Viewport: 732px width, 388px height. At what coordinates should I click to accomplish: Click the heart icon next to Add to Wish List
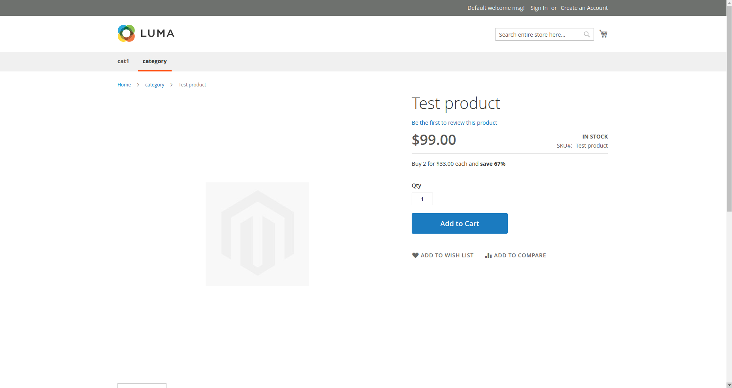point(415,255)
